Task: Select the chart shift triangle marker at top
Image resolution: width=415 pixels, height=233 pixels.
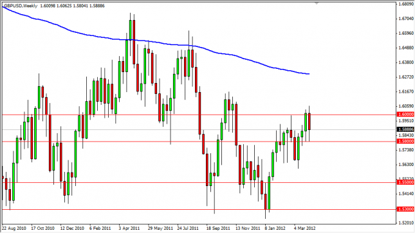Action: pos(316,3)
